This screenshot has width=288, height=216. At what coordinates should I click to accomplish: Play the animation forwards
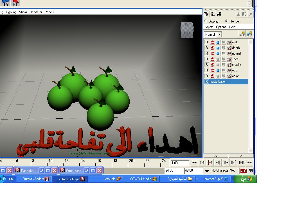click(226, 163)
